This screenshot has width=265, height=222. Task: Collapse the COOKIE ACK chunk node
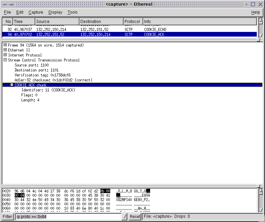click(x=12, y=85)
